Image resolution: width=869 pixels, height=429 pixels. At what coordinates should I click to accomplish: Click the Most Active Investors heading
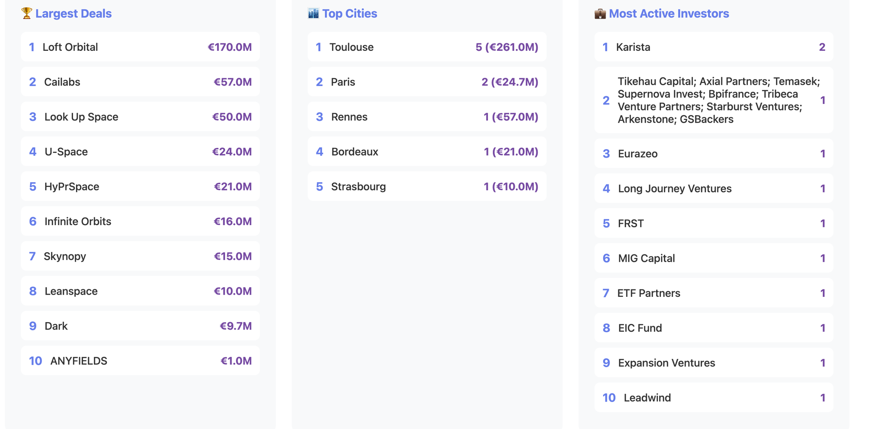pos(669,13)
